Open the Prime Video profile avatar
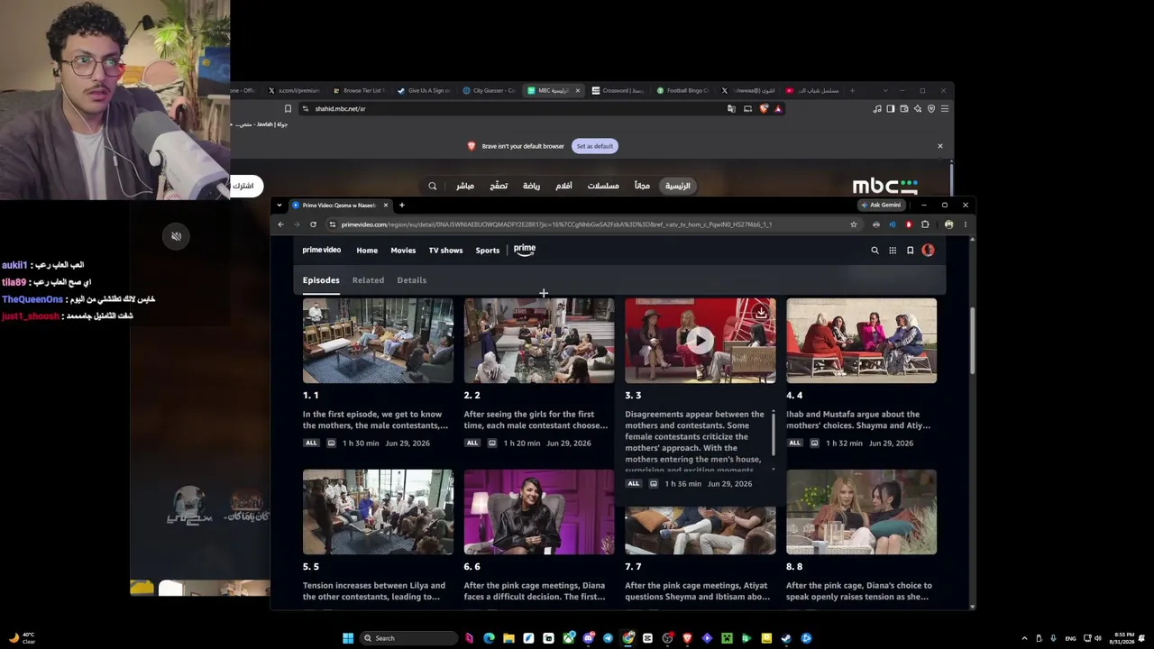1154x649 pixels. click(928, 250)
